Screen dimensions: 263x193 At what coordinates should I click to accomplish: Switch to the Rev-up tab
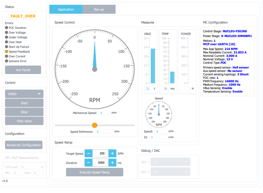click(99, 9)
